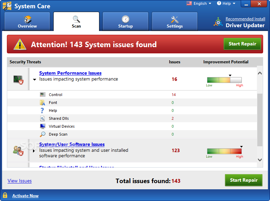270x201 pixels.
Task: Switch to the Scan tab
Action: (x=76, y=22)
